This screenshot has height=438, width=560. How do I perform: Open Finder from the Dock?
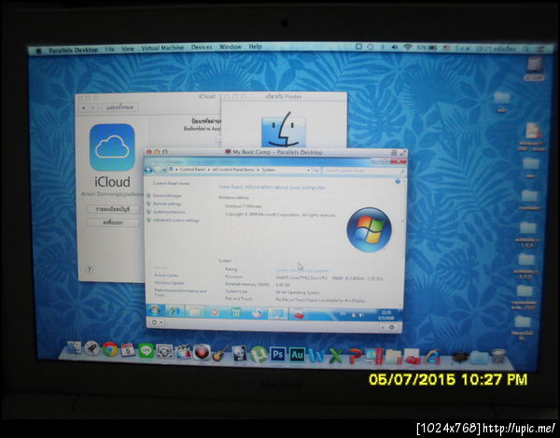click(x=75, y=348)
